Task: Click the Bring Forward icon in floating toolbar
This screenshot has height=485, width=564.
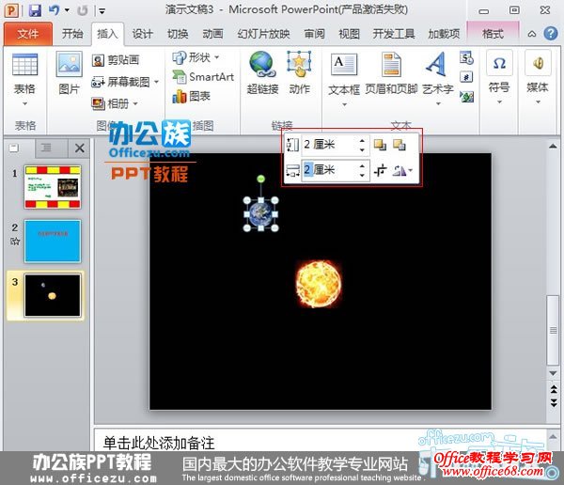Action: 380,145
